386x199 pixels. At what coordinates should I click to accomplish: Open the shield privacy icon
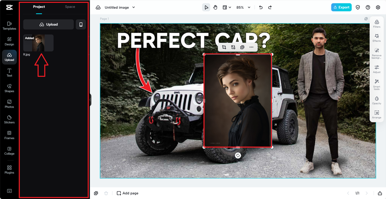(x=358, y=8)
